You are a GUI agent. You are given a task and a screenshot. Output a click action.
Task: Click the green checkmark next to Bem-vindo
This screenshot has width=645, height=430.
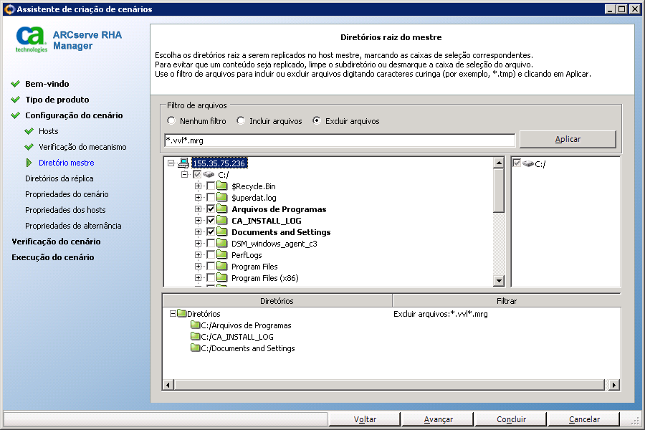click(x=16, y=84)
